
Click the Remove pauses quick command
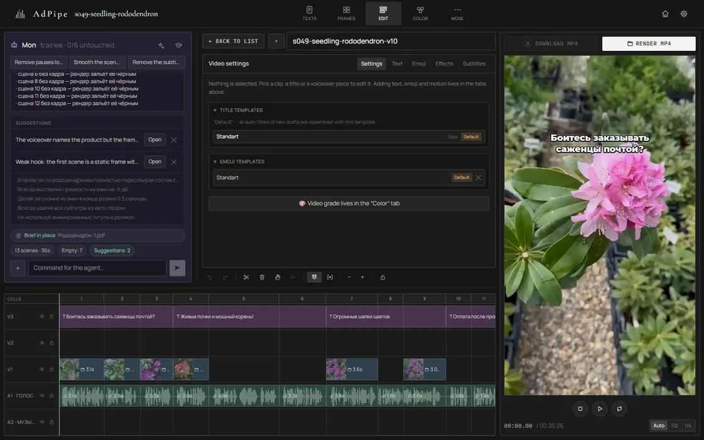coord(38,62)
